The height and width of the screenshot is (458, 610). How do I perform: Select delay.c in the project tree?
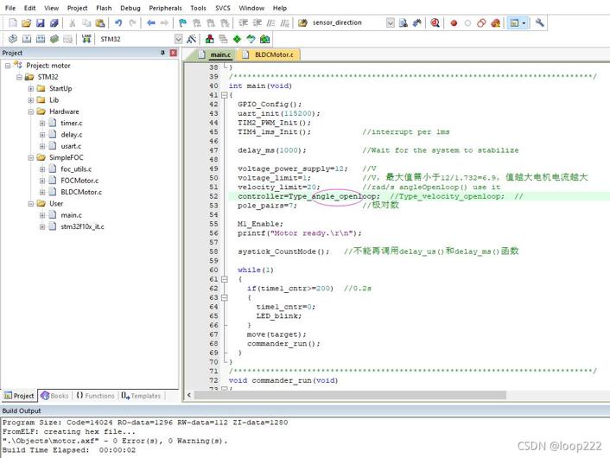[x=72, y=135]
